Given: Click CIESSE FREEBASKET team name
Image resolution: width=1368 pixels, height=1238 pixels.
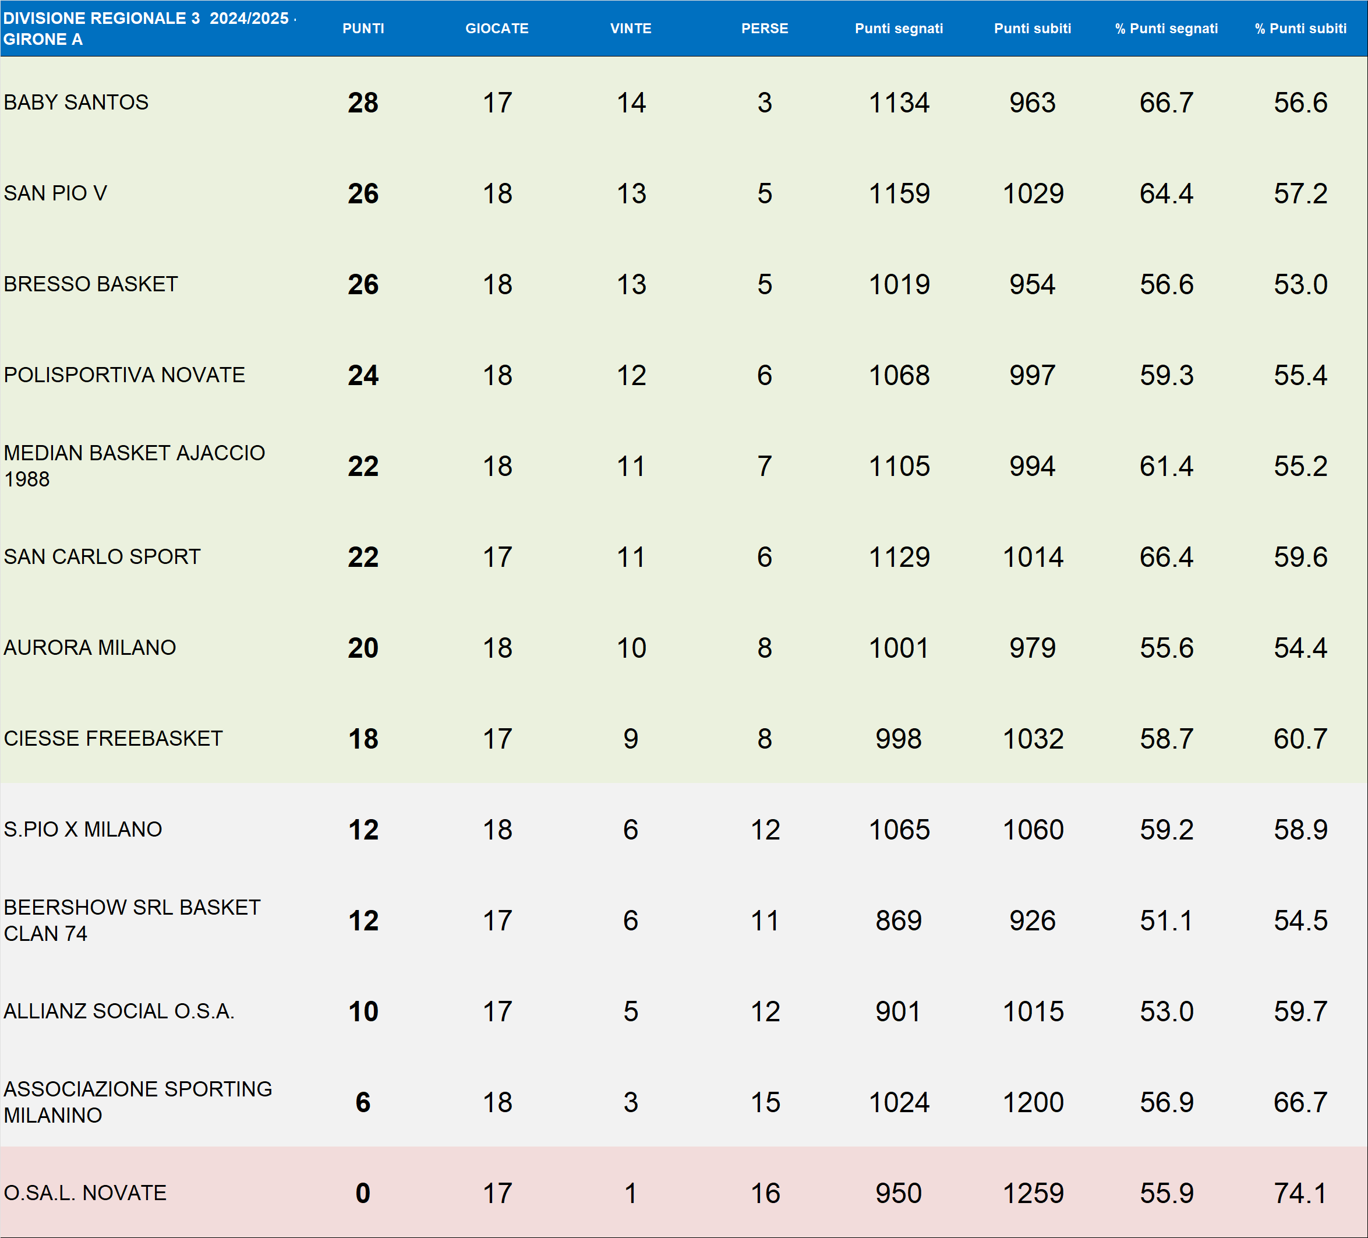Looking at the screenshot, I should click(114, 739).
